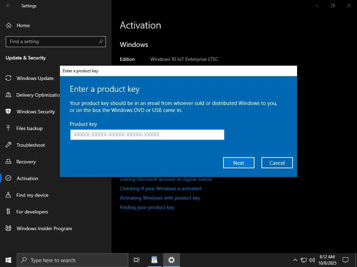
Task: Open the Troubleshoot page
Action: 31,145
